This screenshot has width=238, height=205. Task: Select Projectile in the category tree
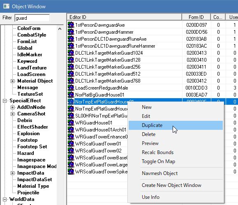pos(28,193)
